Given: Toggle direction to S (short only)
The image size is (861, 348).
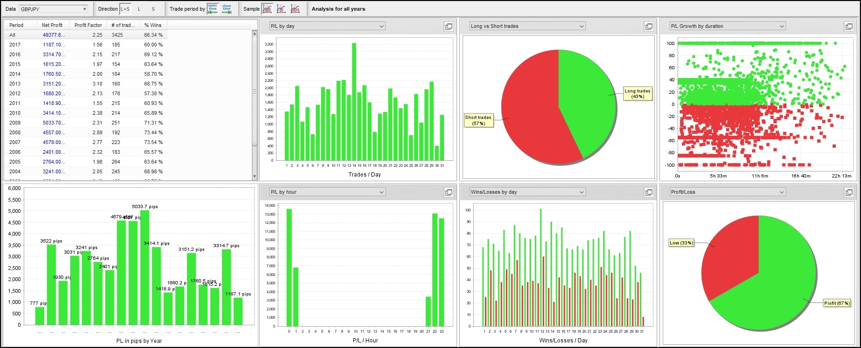Looking at the screenshot, I should 153,9.
